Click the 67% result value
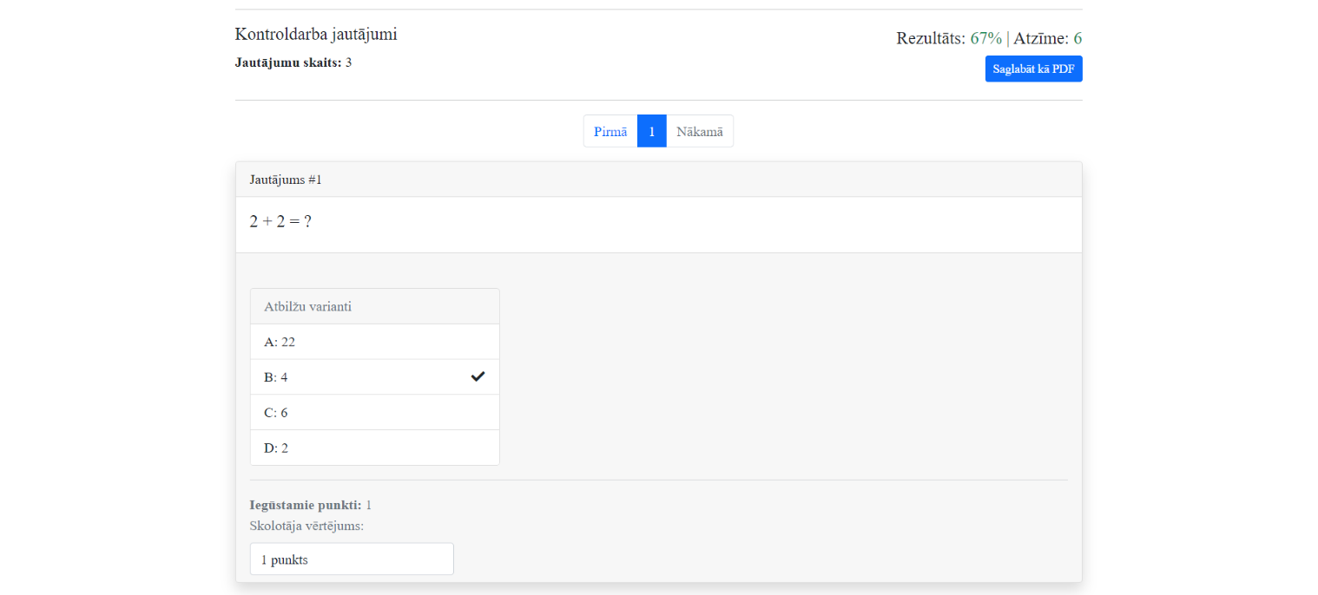This screenshot has height=595, width=1318. [x=985, y=38]
